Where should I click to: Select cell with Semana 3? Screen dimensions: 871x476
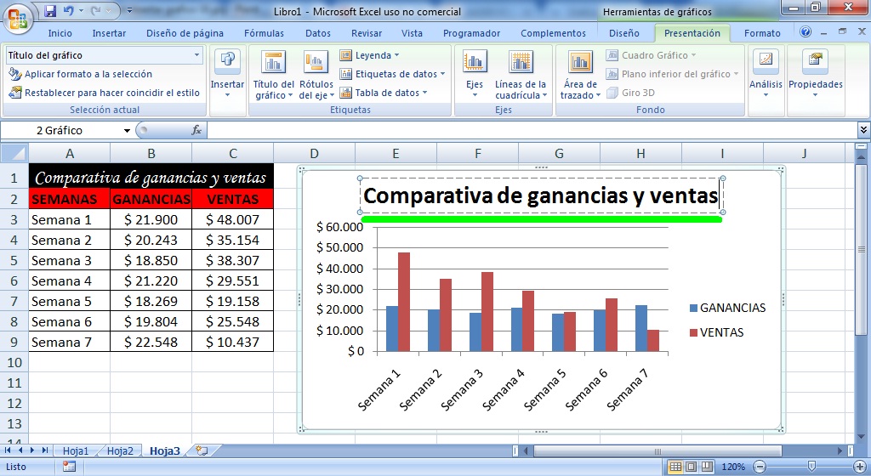tap(70, 261)
